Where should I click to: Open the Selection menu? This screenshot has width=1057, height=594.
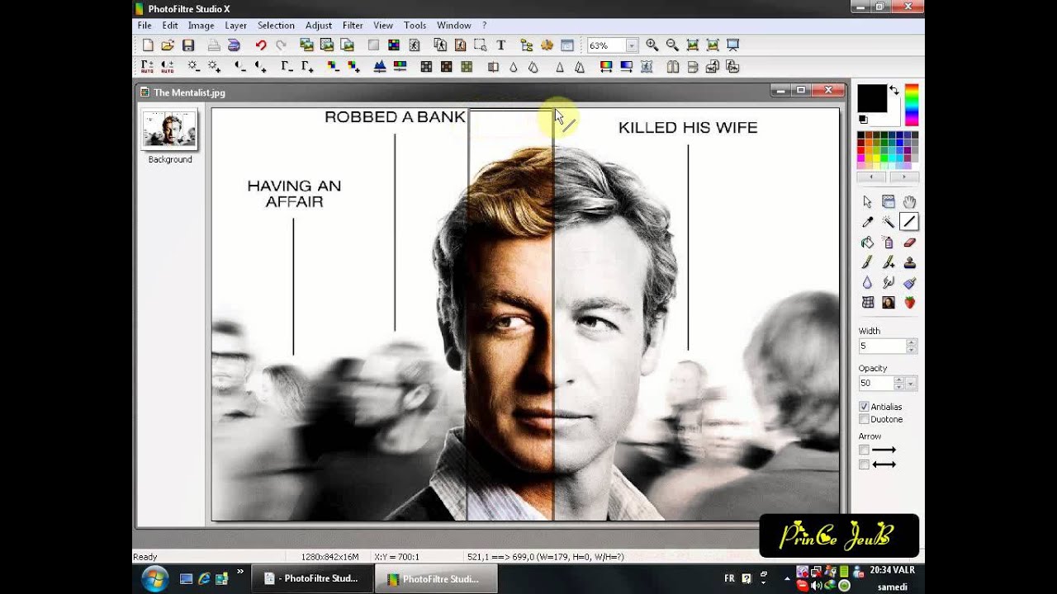click(x=276, y=26)
